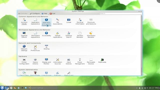Open the Accessibility settings module

(x=46, y=34)
